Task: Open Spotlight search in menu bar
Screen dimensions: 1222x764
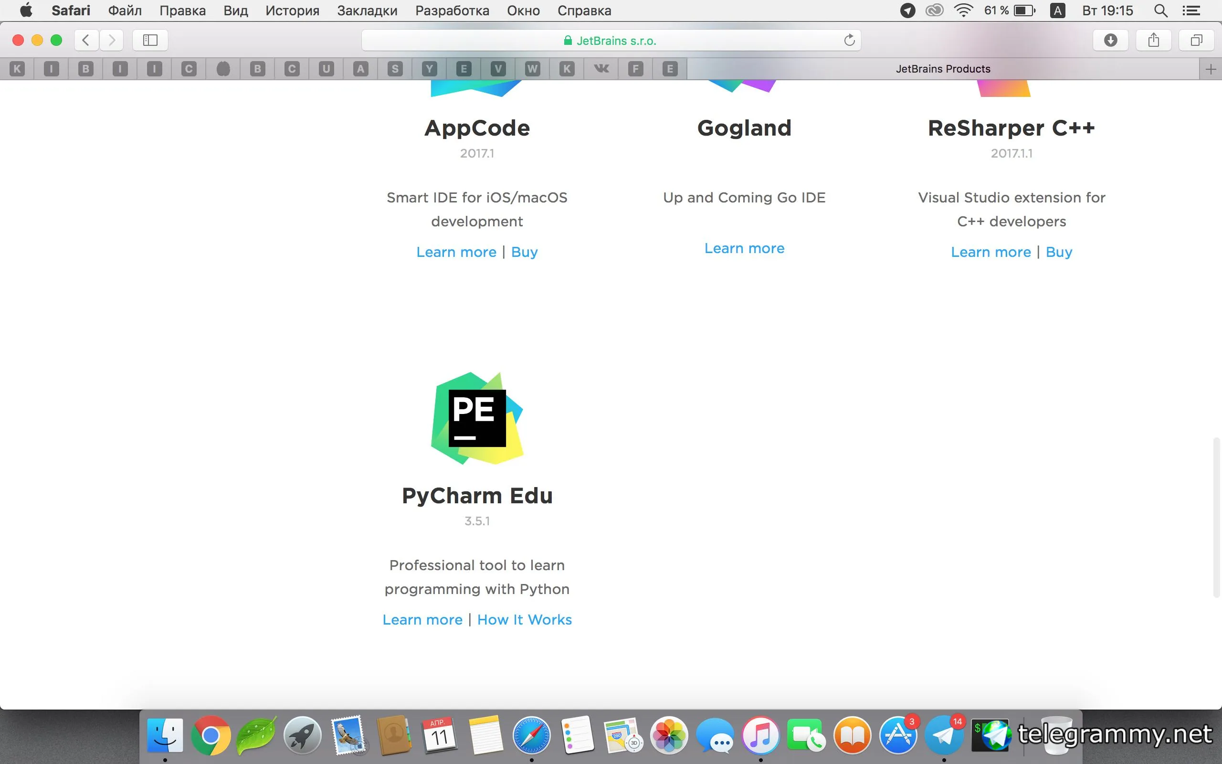Action: 1160,11
